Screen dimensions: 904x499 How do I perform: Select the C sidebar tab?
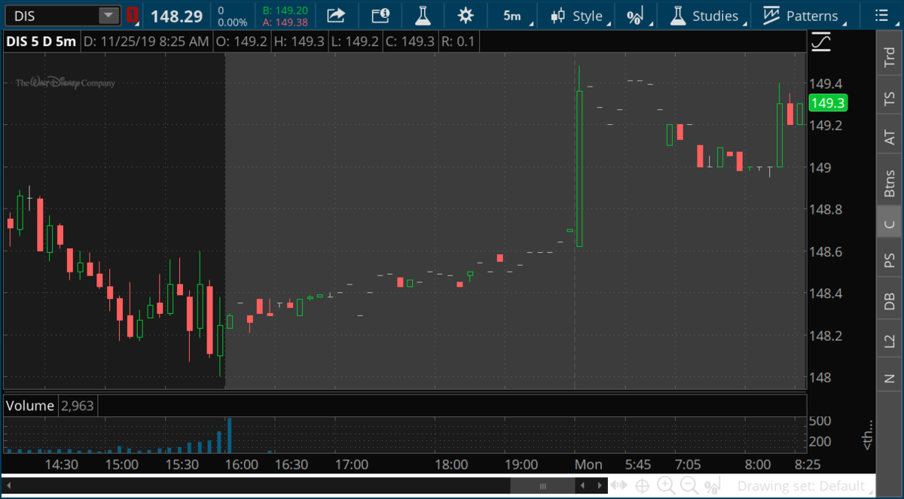coord(890,224)
